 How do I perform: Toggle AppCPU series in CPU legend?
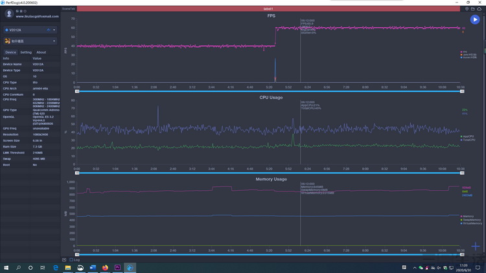(467, 136)
